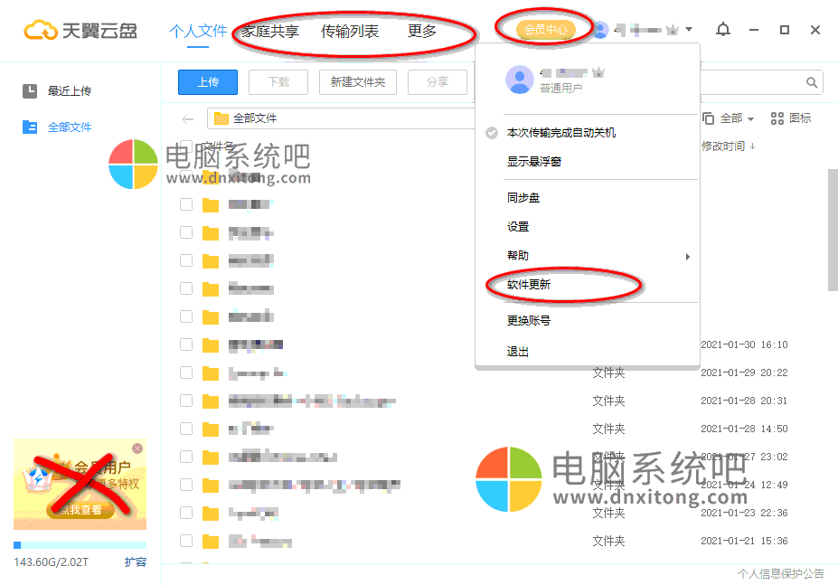
Task: Click the search magnifier icon
Action: pos(812,83)
